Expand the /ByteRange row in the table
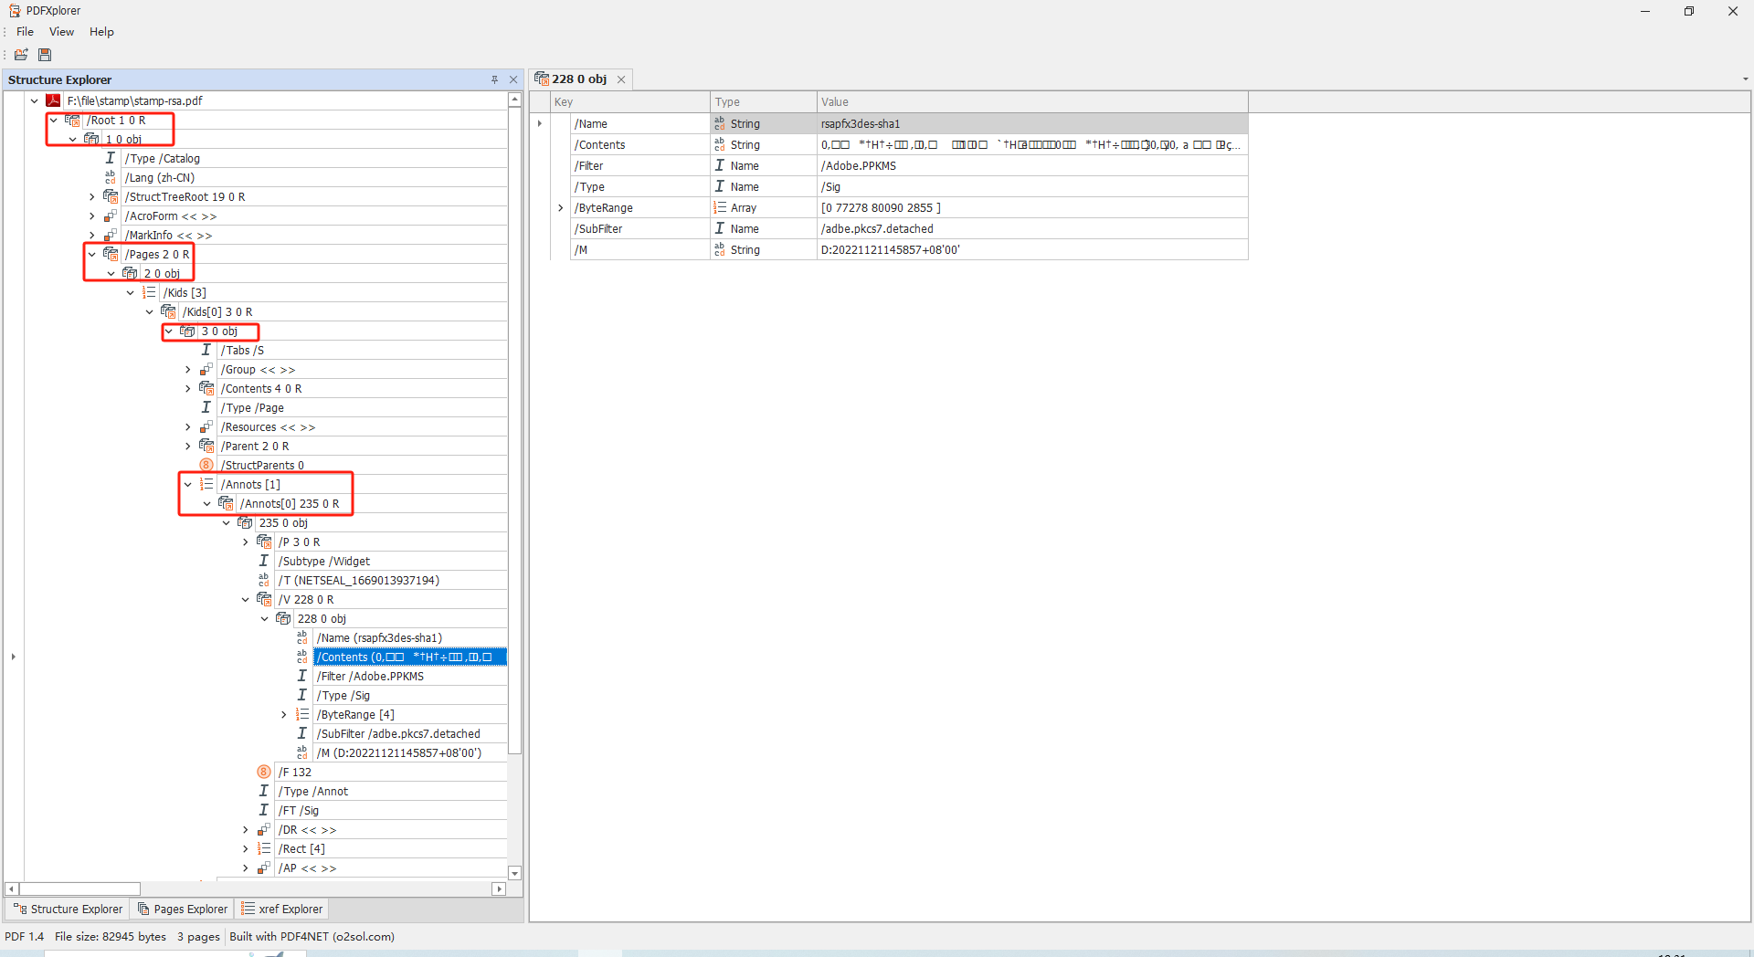Viewport: 1754px width, 957px height. 560,207
